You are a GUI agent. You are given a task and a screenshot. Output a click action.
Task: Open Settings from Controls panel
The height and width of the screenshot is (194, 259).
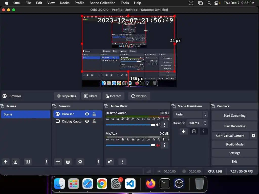tap(234, 153)
